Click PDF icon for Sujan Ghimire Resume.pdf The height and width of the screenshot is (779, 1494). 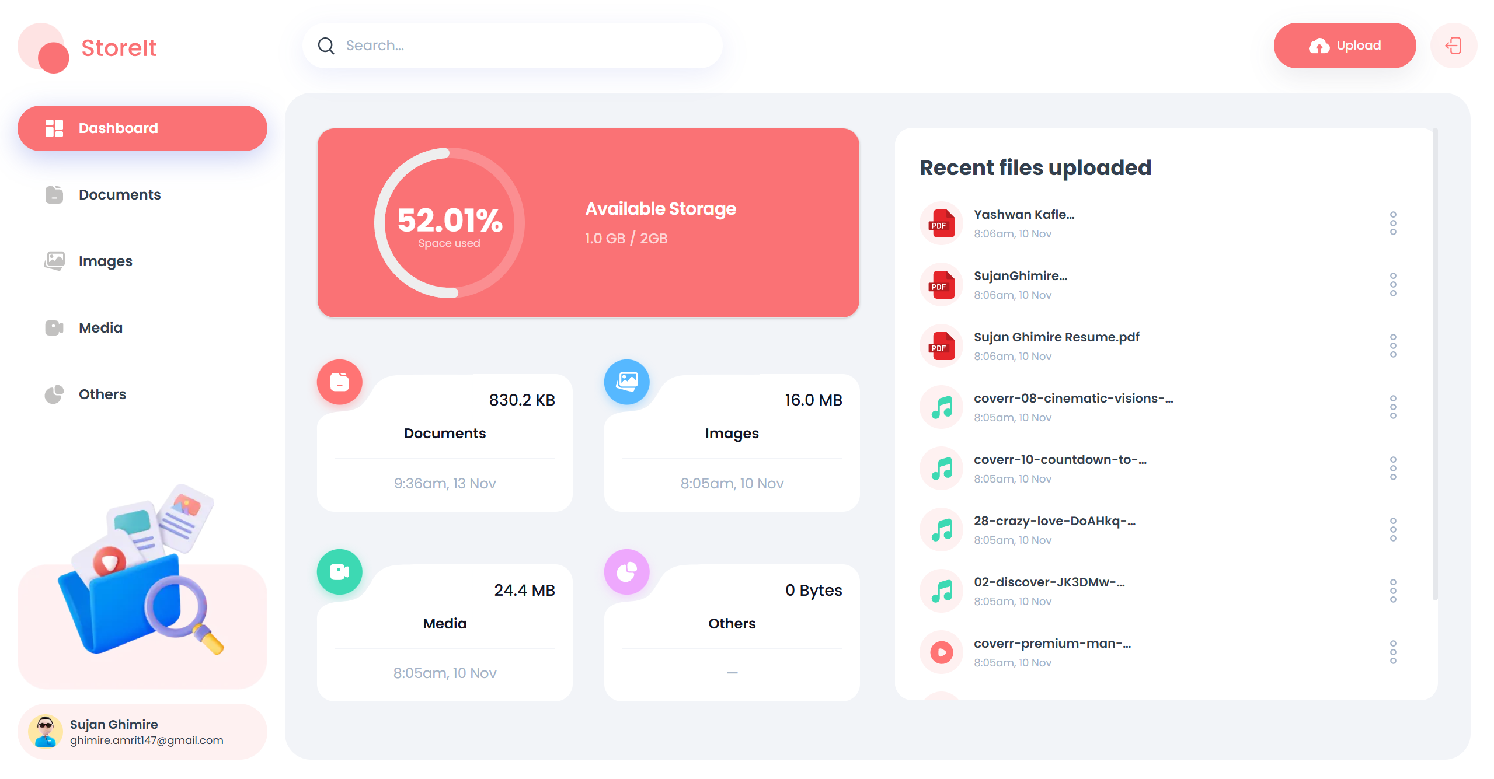click(x=942, y=346)
